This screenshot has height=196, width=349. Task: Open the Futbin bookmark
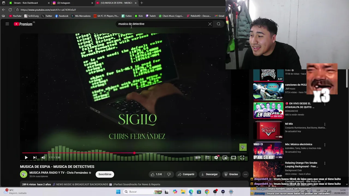pyautogui.click(x=127, y=16)
